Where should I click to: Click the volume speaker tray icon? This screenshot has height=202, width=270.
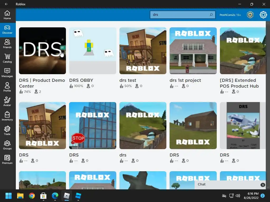[x=238, y=196]
